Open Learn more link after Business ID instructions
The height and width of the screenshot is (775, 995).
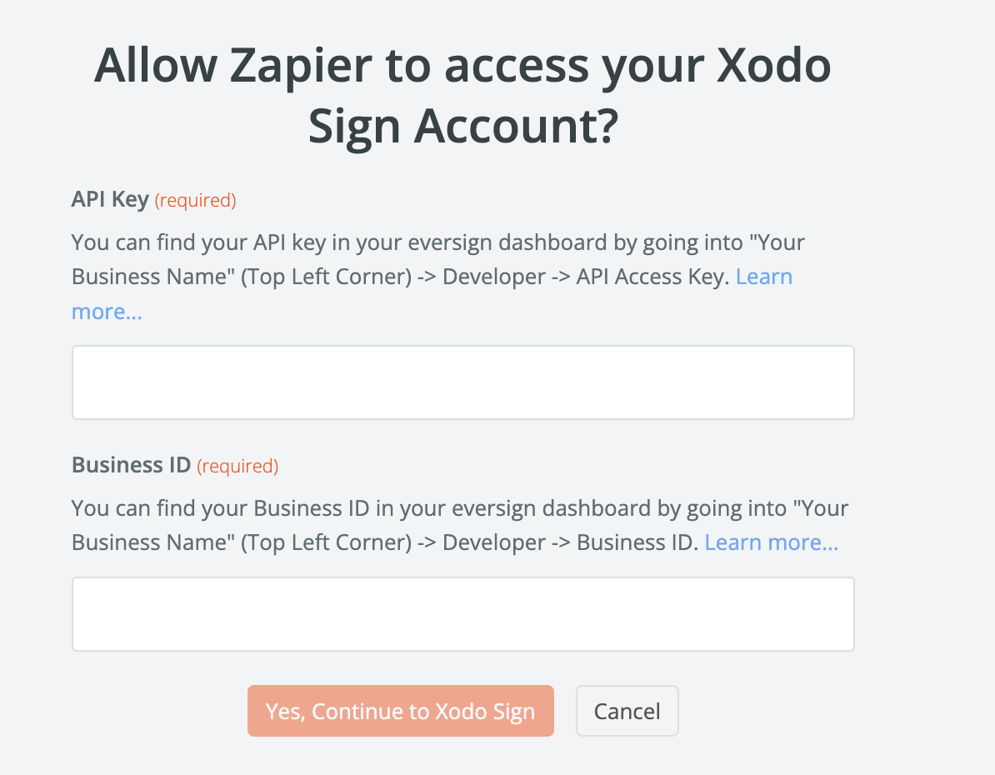tap(772, 542)
